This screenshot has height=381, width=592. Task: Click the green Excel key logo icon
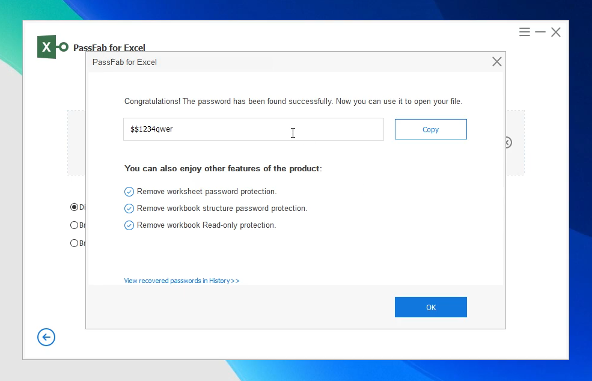point(52,47)
